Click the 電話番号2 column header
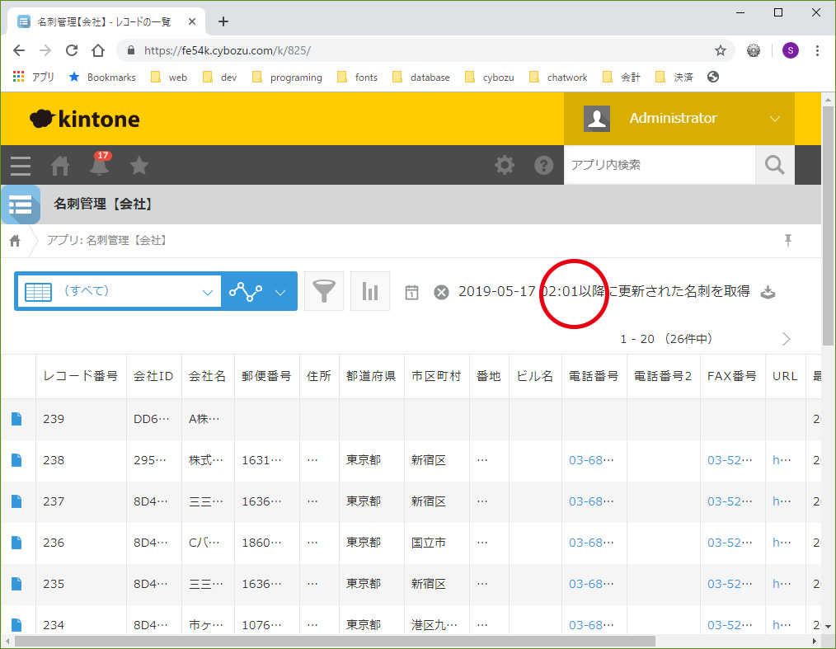836x649 pixels. [663, 376]
